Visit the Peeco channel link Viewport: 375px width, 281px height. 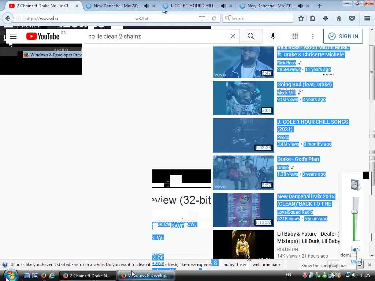(283, 138)
